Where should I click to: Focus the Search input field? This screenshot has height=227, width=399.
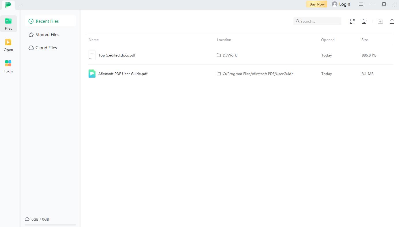pos(317,21)
